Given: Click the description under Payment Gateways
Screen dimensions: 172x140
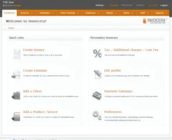Looking at the screenshot, I should [x=131, y=96].
